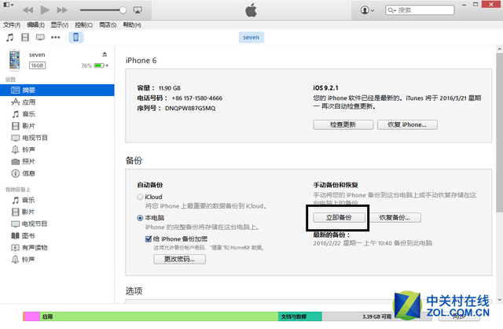The width and height of the screenshot is (503, 329).
Task: Click the 立即备份 button
Action: coord(339,217)
